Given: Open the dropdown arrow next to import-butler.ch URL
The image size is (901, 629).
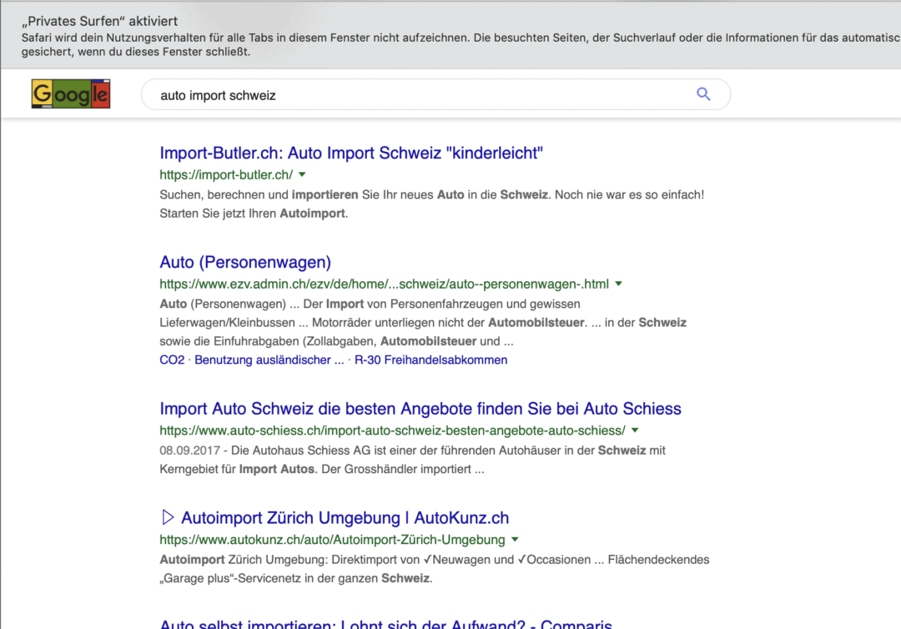Looking at the screenshot, I should pyautogui.click(x=302, y=175).
